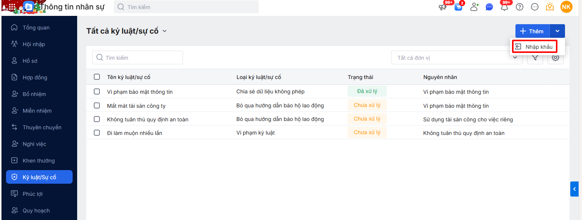This screenshot has width=582, height=220.
Task: Open the Hợp đồng sidebar item
Action: point(35,77)
